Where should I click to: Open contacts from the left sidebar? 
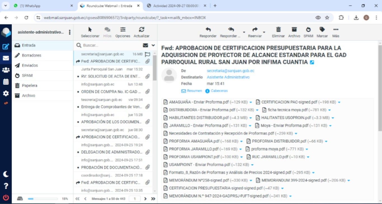[x=6, y=70]
